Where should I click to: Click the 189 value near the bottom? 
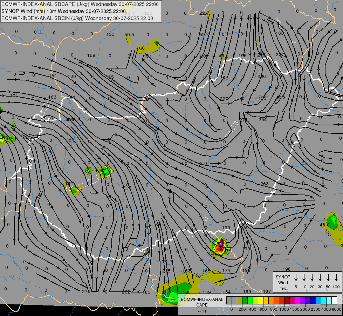point(207,292)
